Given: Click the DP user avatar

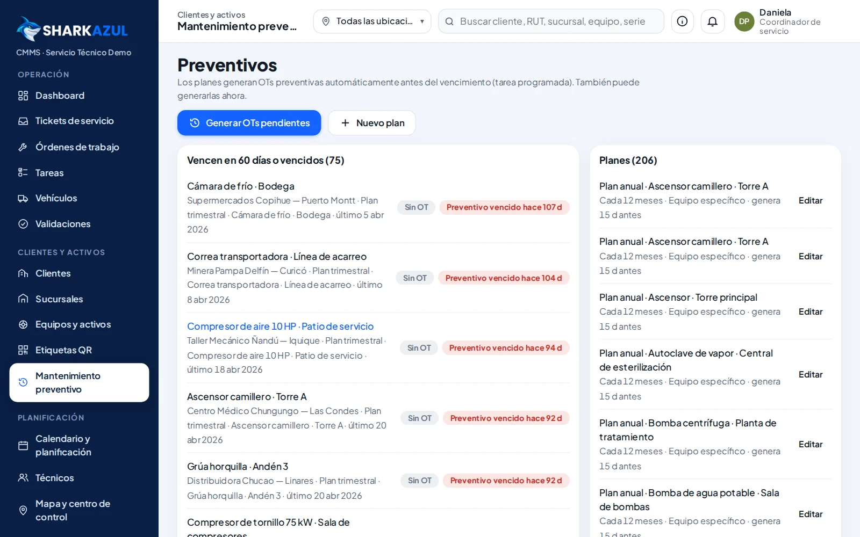Looking at the screenshot, I should pyautogui.click(x=744, y=21).
